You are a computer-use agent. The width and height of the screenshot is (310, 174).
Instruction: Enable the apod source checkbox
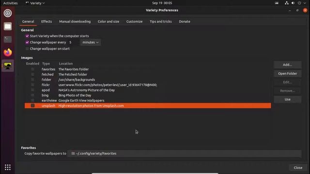pyautogui.click(x=32, y=90)
